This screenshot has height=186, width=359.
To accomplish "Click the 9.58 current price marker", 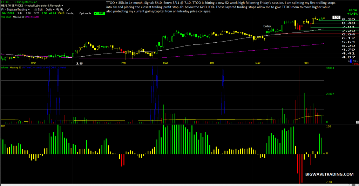I will (x=336, y=17).
